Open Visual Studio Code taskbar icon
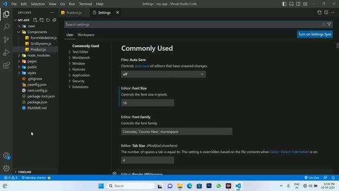339x191 pixels. 238,186
